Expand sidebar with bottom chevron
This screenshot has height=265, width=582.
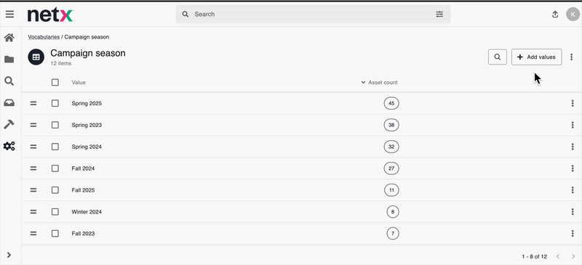tap(9, 255)
